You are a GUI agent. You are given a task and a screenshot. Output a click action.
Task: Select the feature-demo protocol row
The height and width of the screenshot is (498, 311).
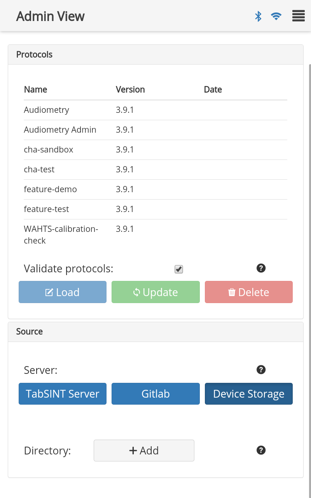pos(155,189)
